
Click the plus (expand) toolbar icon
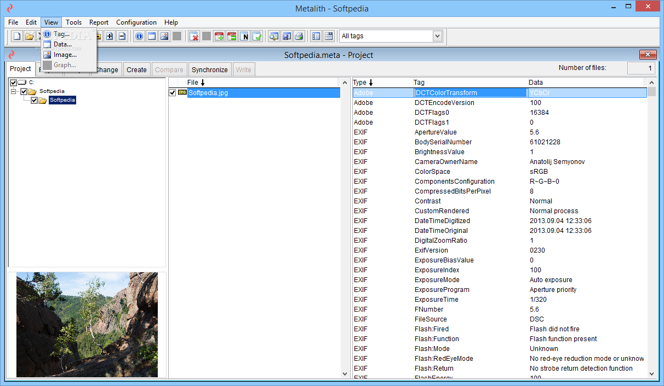click(x=110, y=37)
